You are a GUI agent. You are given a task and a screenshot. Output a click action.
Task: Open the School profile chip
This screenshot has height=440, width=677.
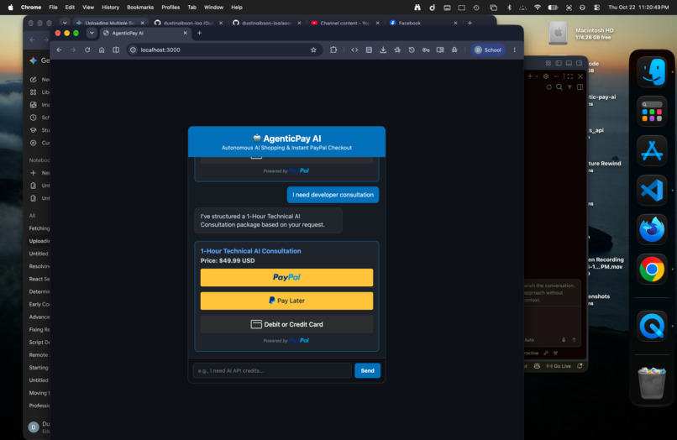[488, 50]
